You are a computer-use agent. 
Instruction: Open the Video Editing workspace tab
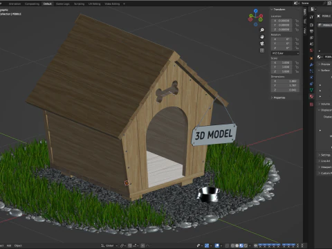(x=112, y=3)
